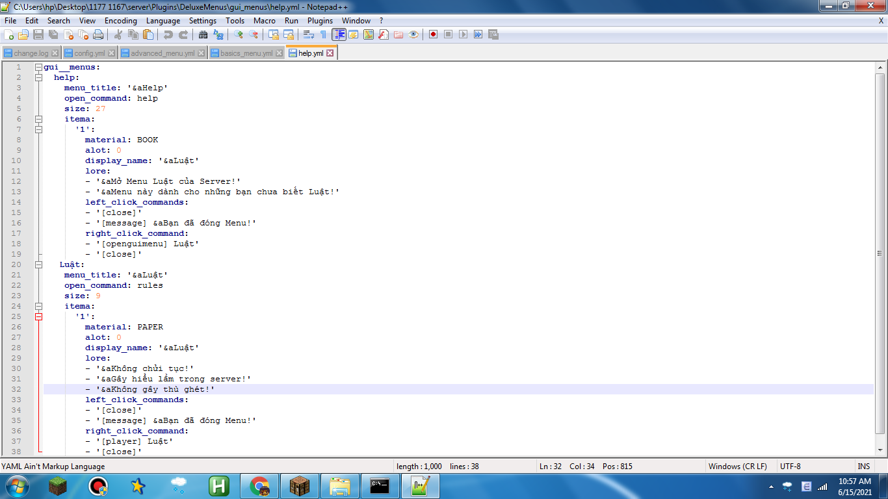The image size is (888, 499).
Task: Click the Close All toolbar icon
Action: point(83,34)
